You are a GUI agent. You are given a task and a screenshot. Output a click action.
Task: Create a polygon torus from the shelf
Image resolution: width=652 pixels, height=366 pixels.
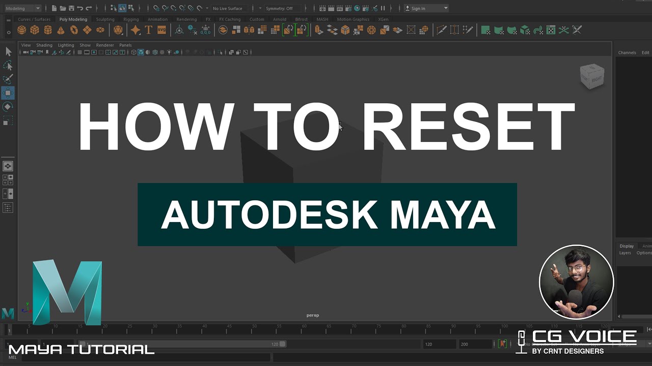point(74,30)
